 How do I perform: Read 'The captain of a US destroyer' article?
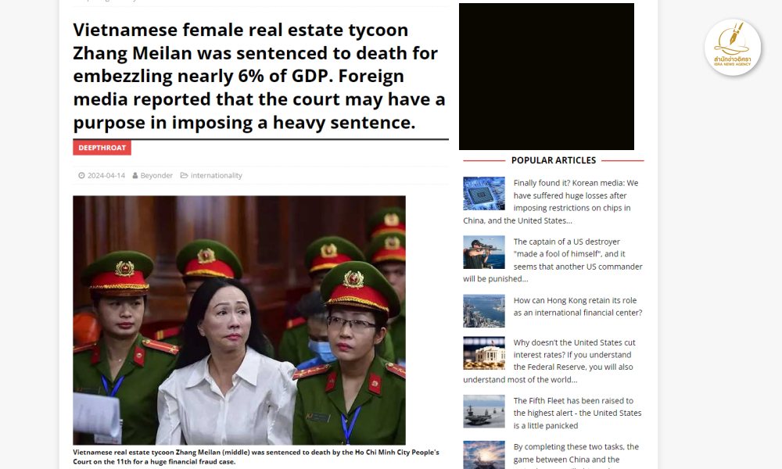point(553,260)
